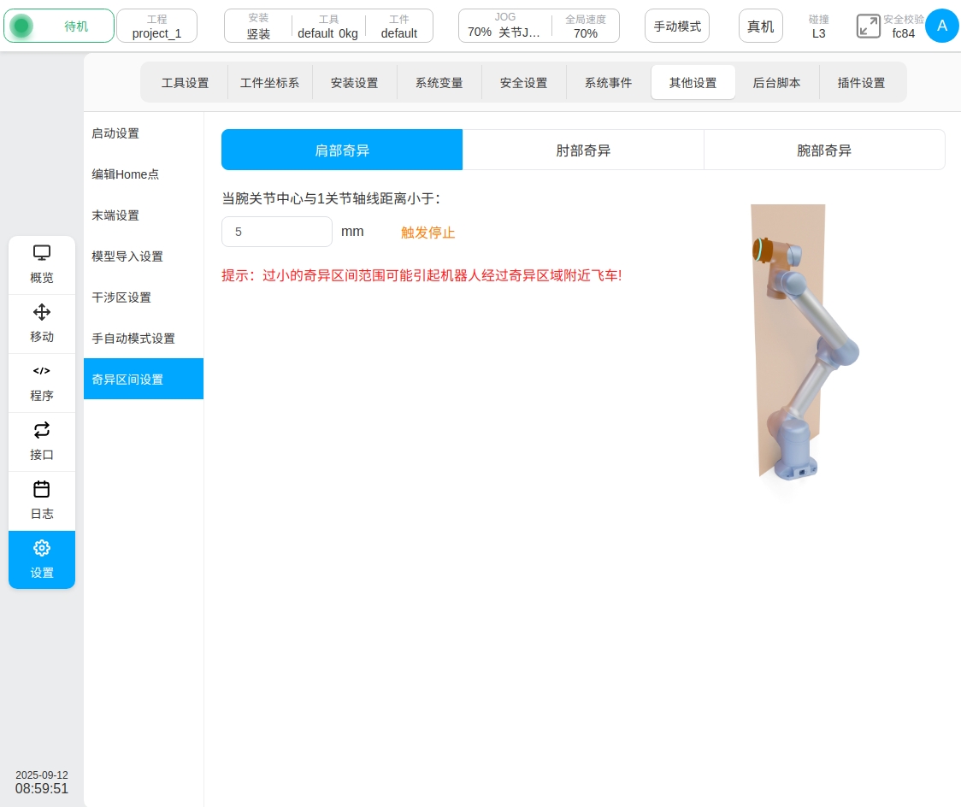Toggle the real machine (真机) button
Image resolution: width=961 pixels, height=807 pixels.
coord(760,27)
